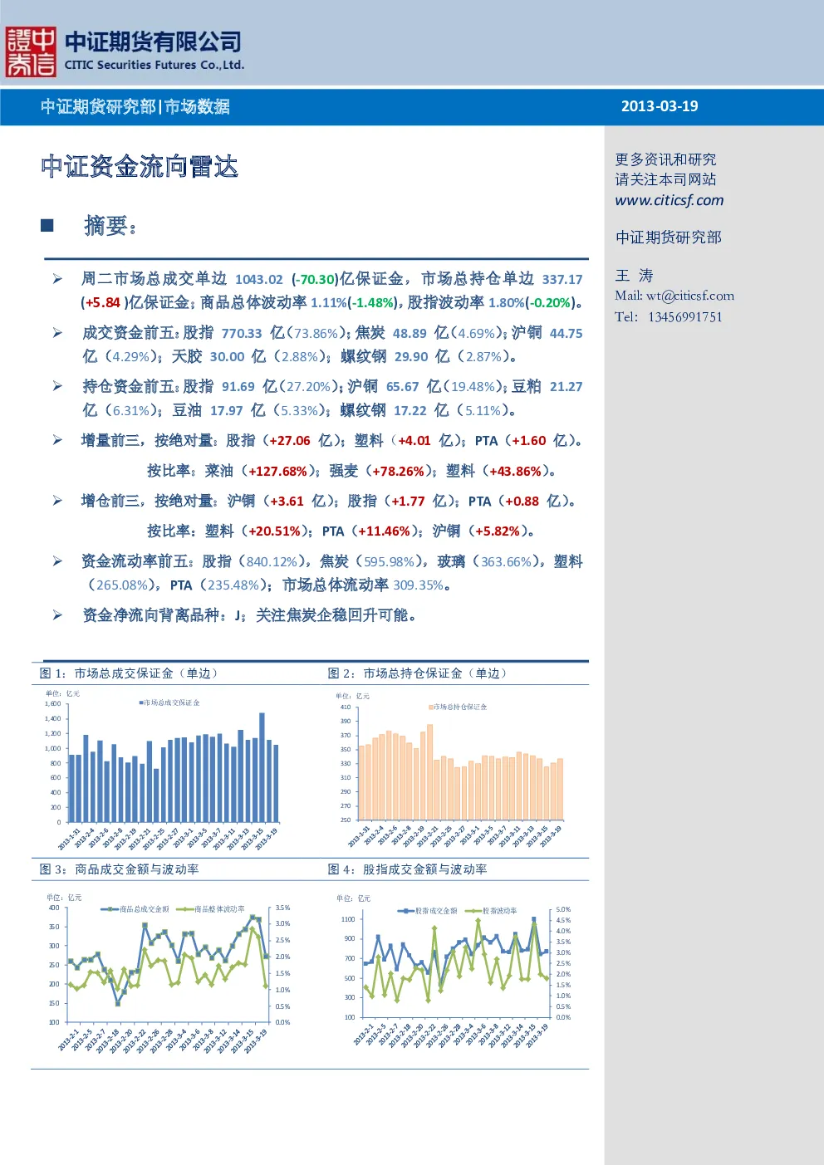The width and height of the screenshot is (824, 1165).
Task: Click the 市场总持仓保证金 legend orange swatch
Action: tap(431, 707)
